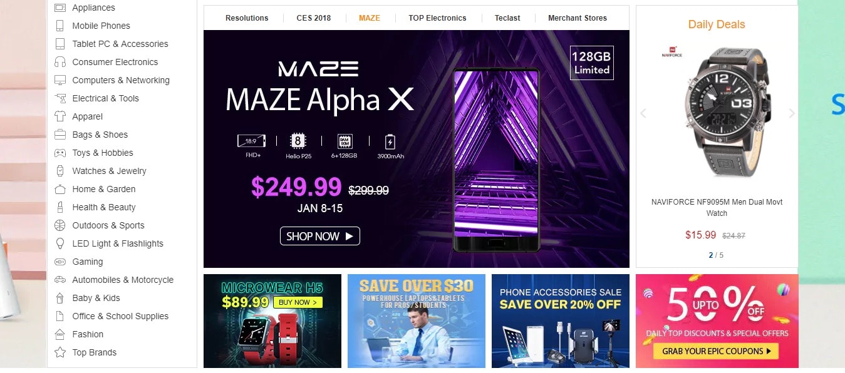This screenshot has width=845, height=373.
Task: Switch to the CES 2018 tab
Action: pos(314,18)
